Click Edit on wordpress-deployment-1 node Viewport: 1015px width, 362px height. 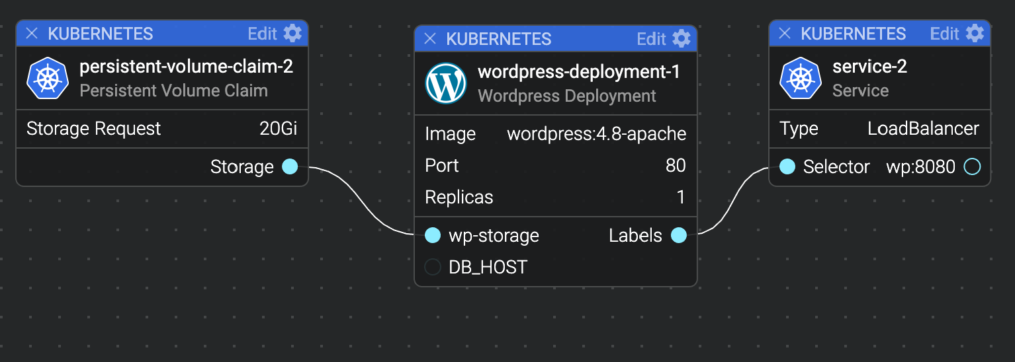(x=651, y=39)
